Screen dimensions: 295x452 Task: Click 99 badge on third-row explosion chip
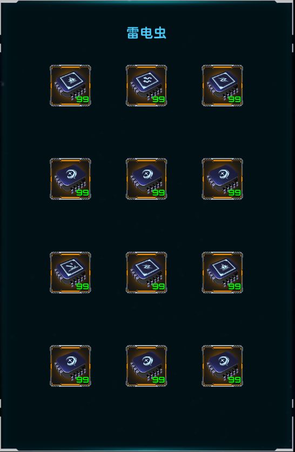point(234,286)
